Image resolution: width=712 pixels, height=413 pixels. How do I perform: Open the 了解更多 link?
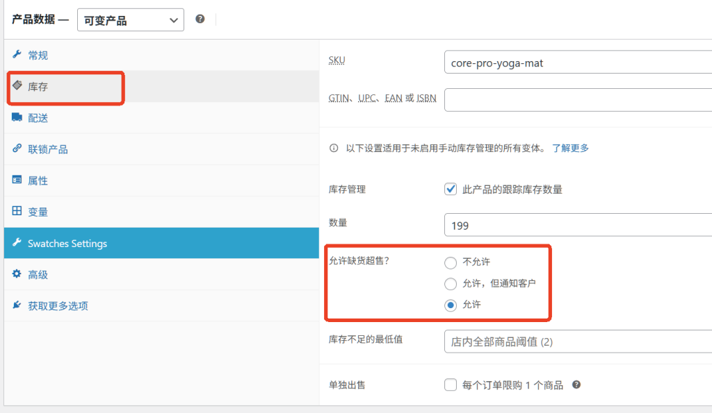(x=570, y=148)
